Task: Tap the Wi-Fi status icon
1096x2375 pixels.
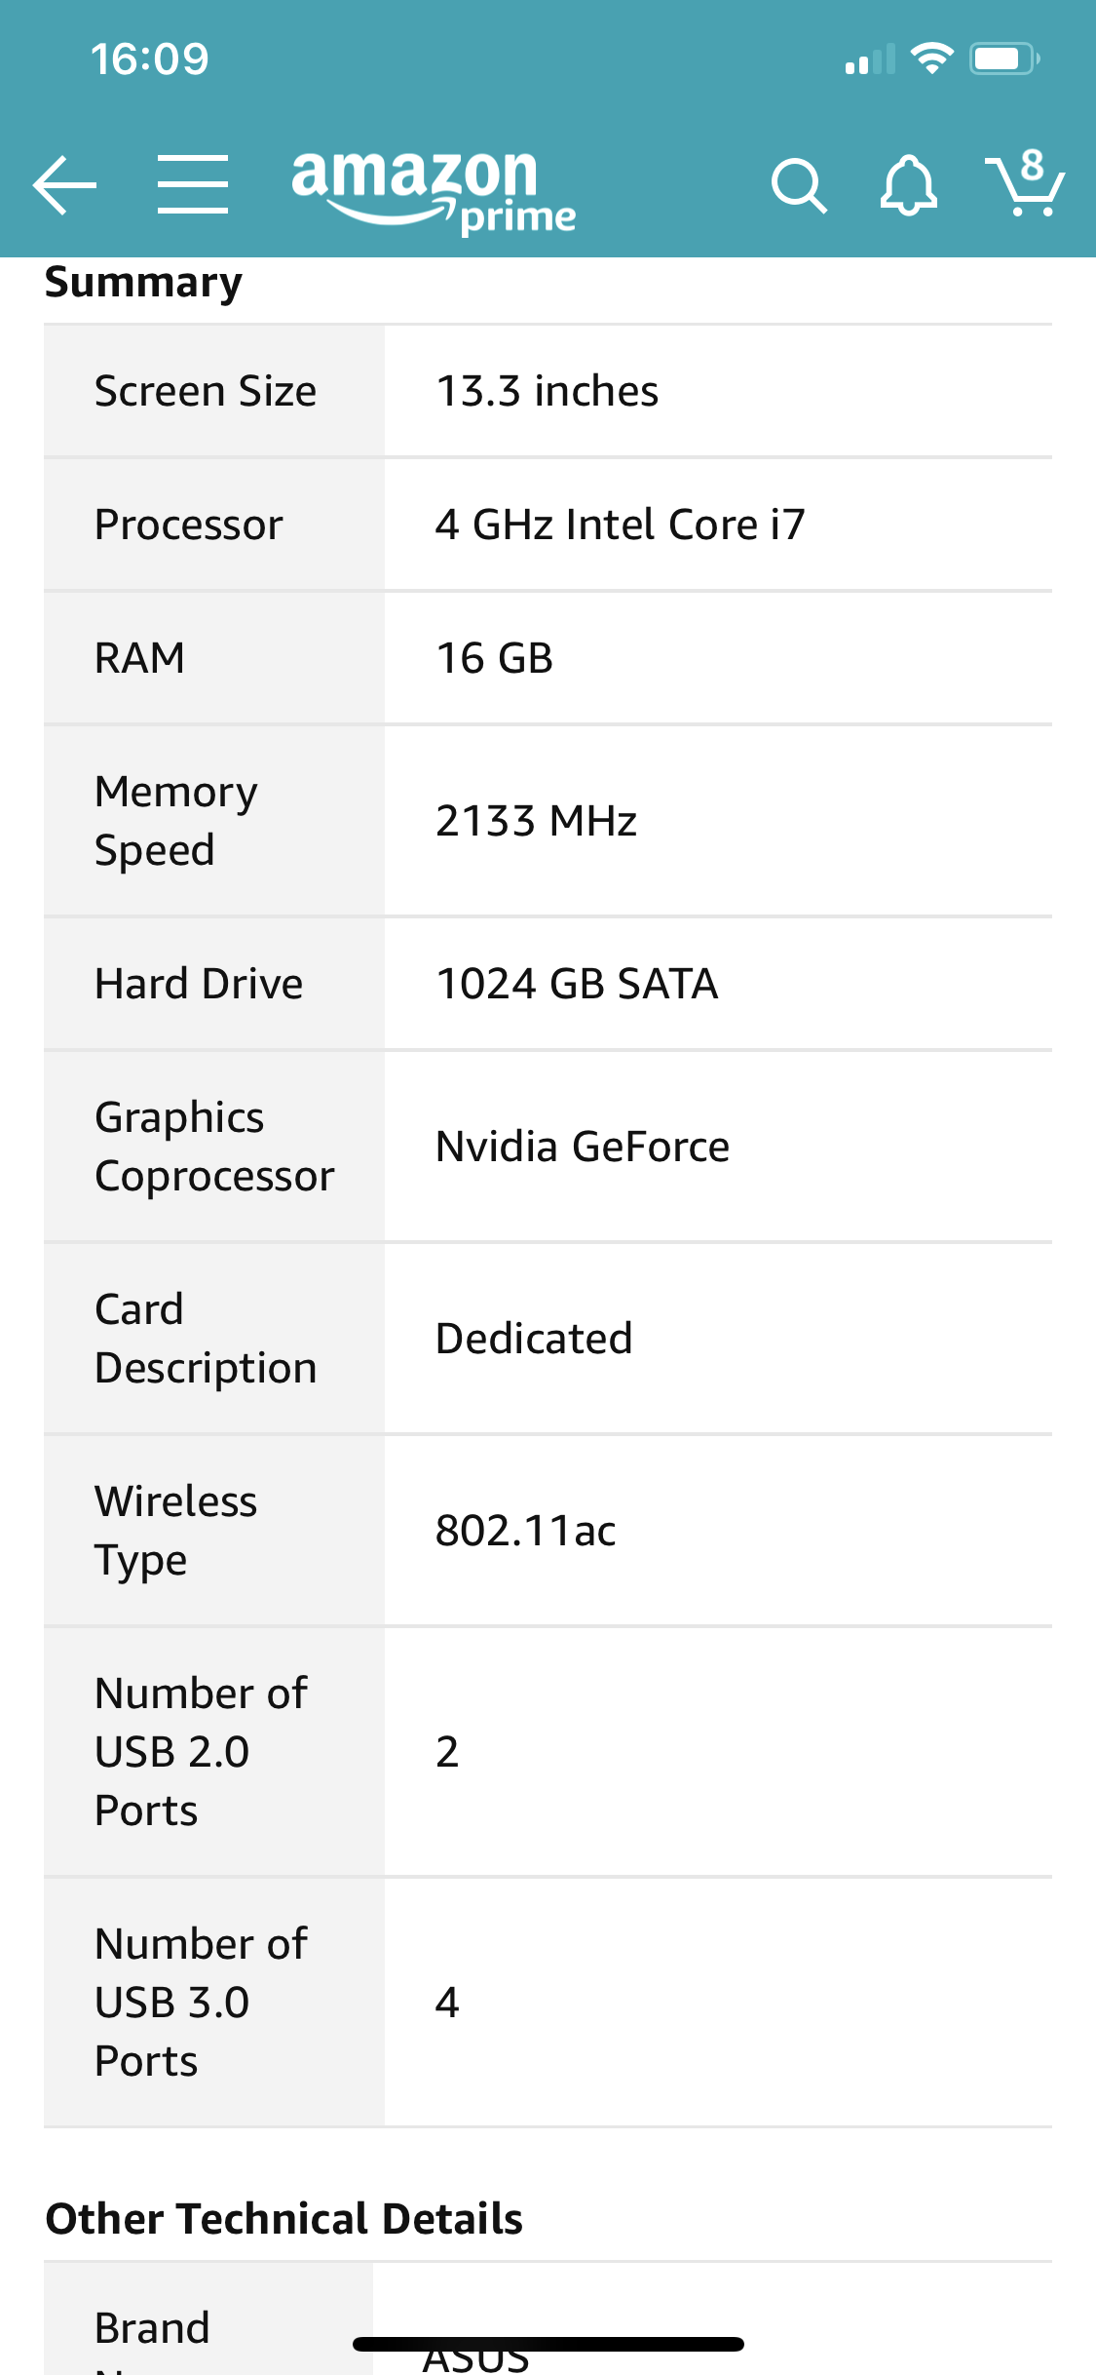Action: click(931, 58)
